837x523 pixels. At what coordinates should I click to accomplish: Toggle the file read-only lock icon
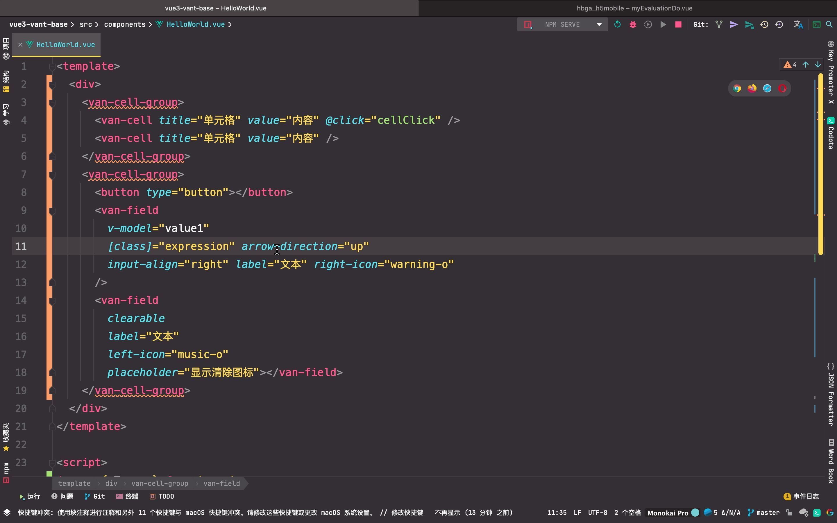point(789,513)
